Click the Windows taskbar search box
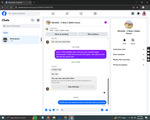Screen dimensions: 150x120 point(22,118)
